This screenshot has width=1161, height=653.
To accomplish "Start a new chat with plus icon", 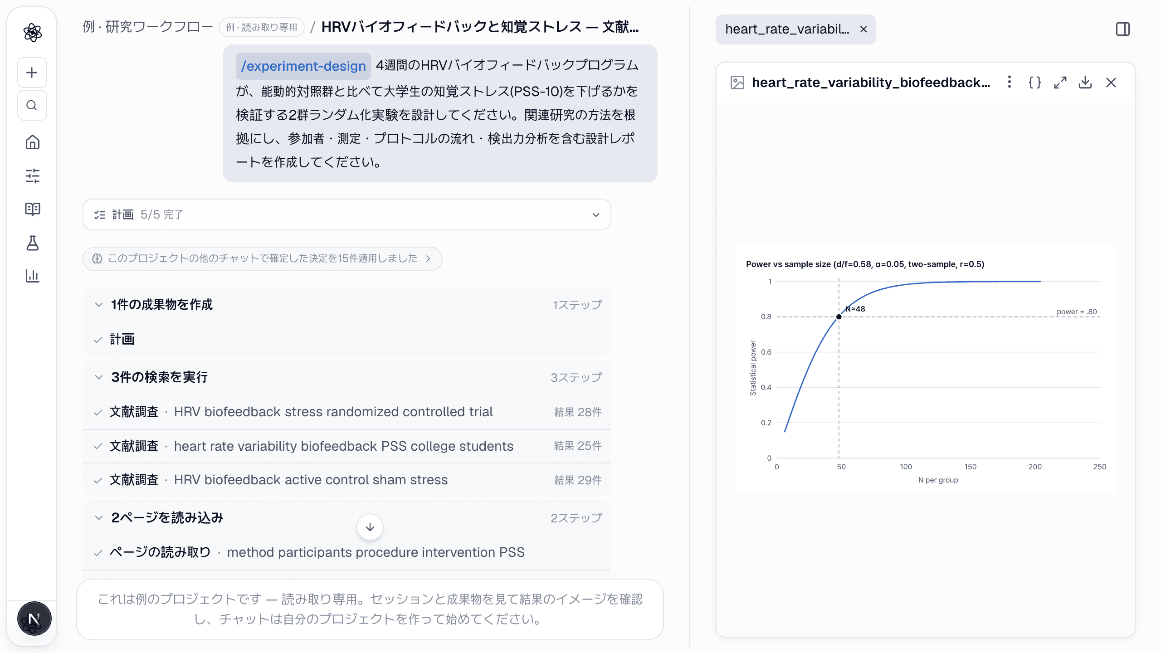I will pyautogui.click(x=32, y=73).
